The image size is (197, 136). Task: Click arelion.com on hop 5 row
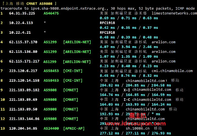point(164,52)
